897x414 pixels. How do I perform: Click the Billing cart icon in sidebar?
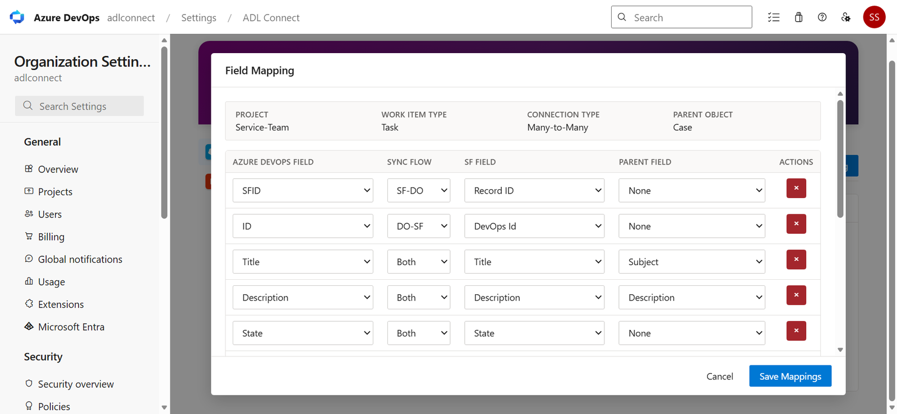click(x=29, y=236)
